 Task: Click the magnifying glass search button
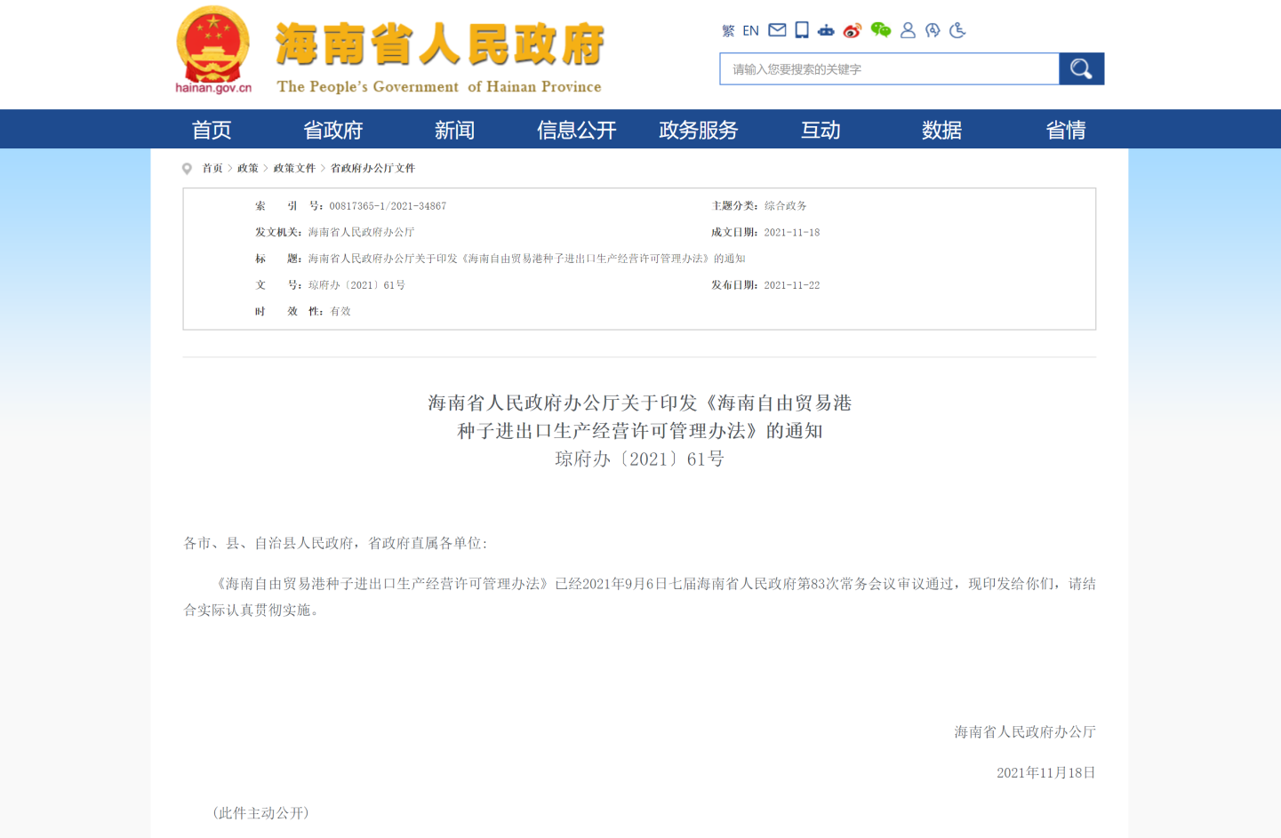click(x=1081, y=68)
